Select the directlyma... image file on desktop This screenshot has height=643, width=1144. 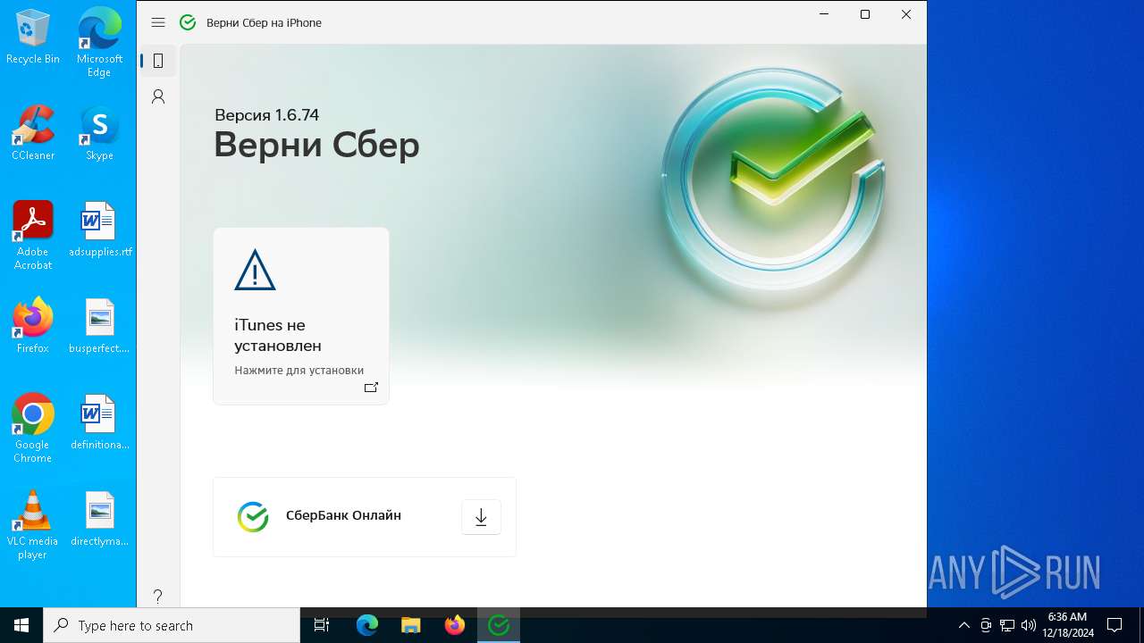(x=99, y=519)
